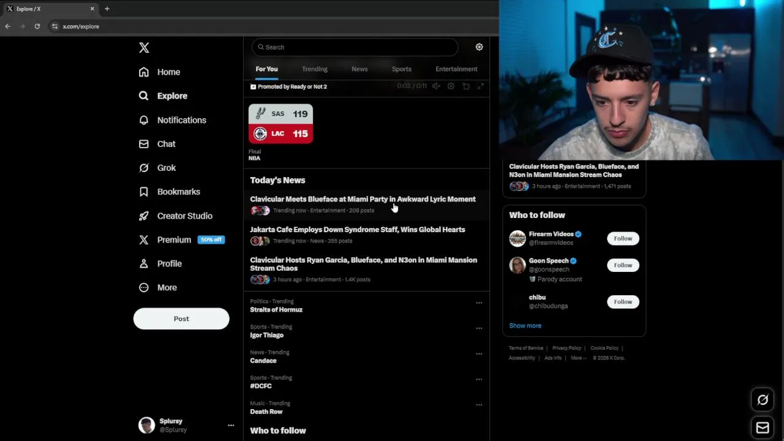784x441 pixels.
Task: Open a new browser tab
Action: point(107,9)
